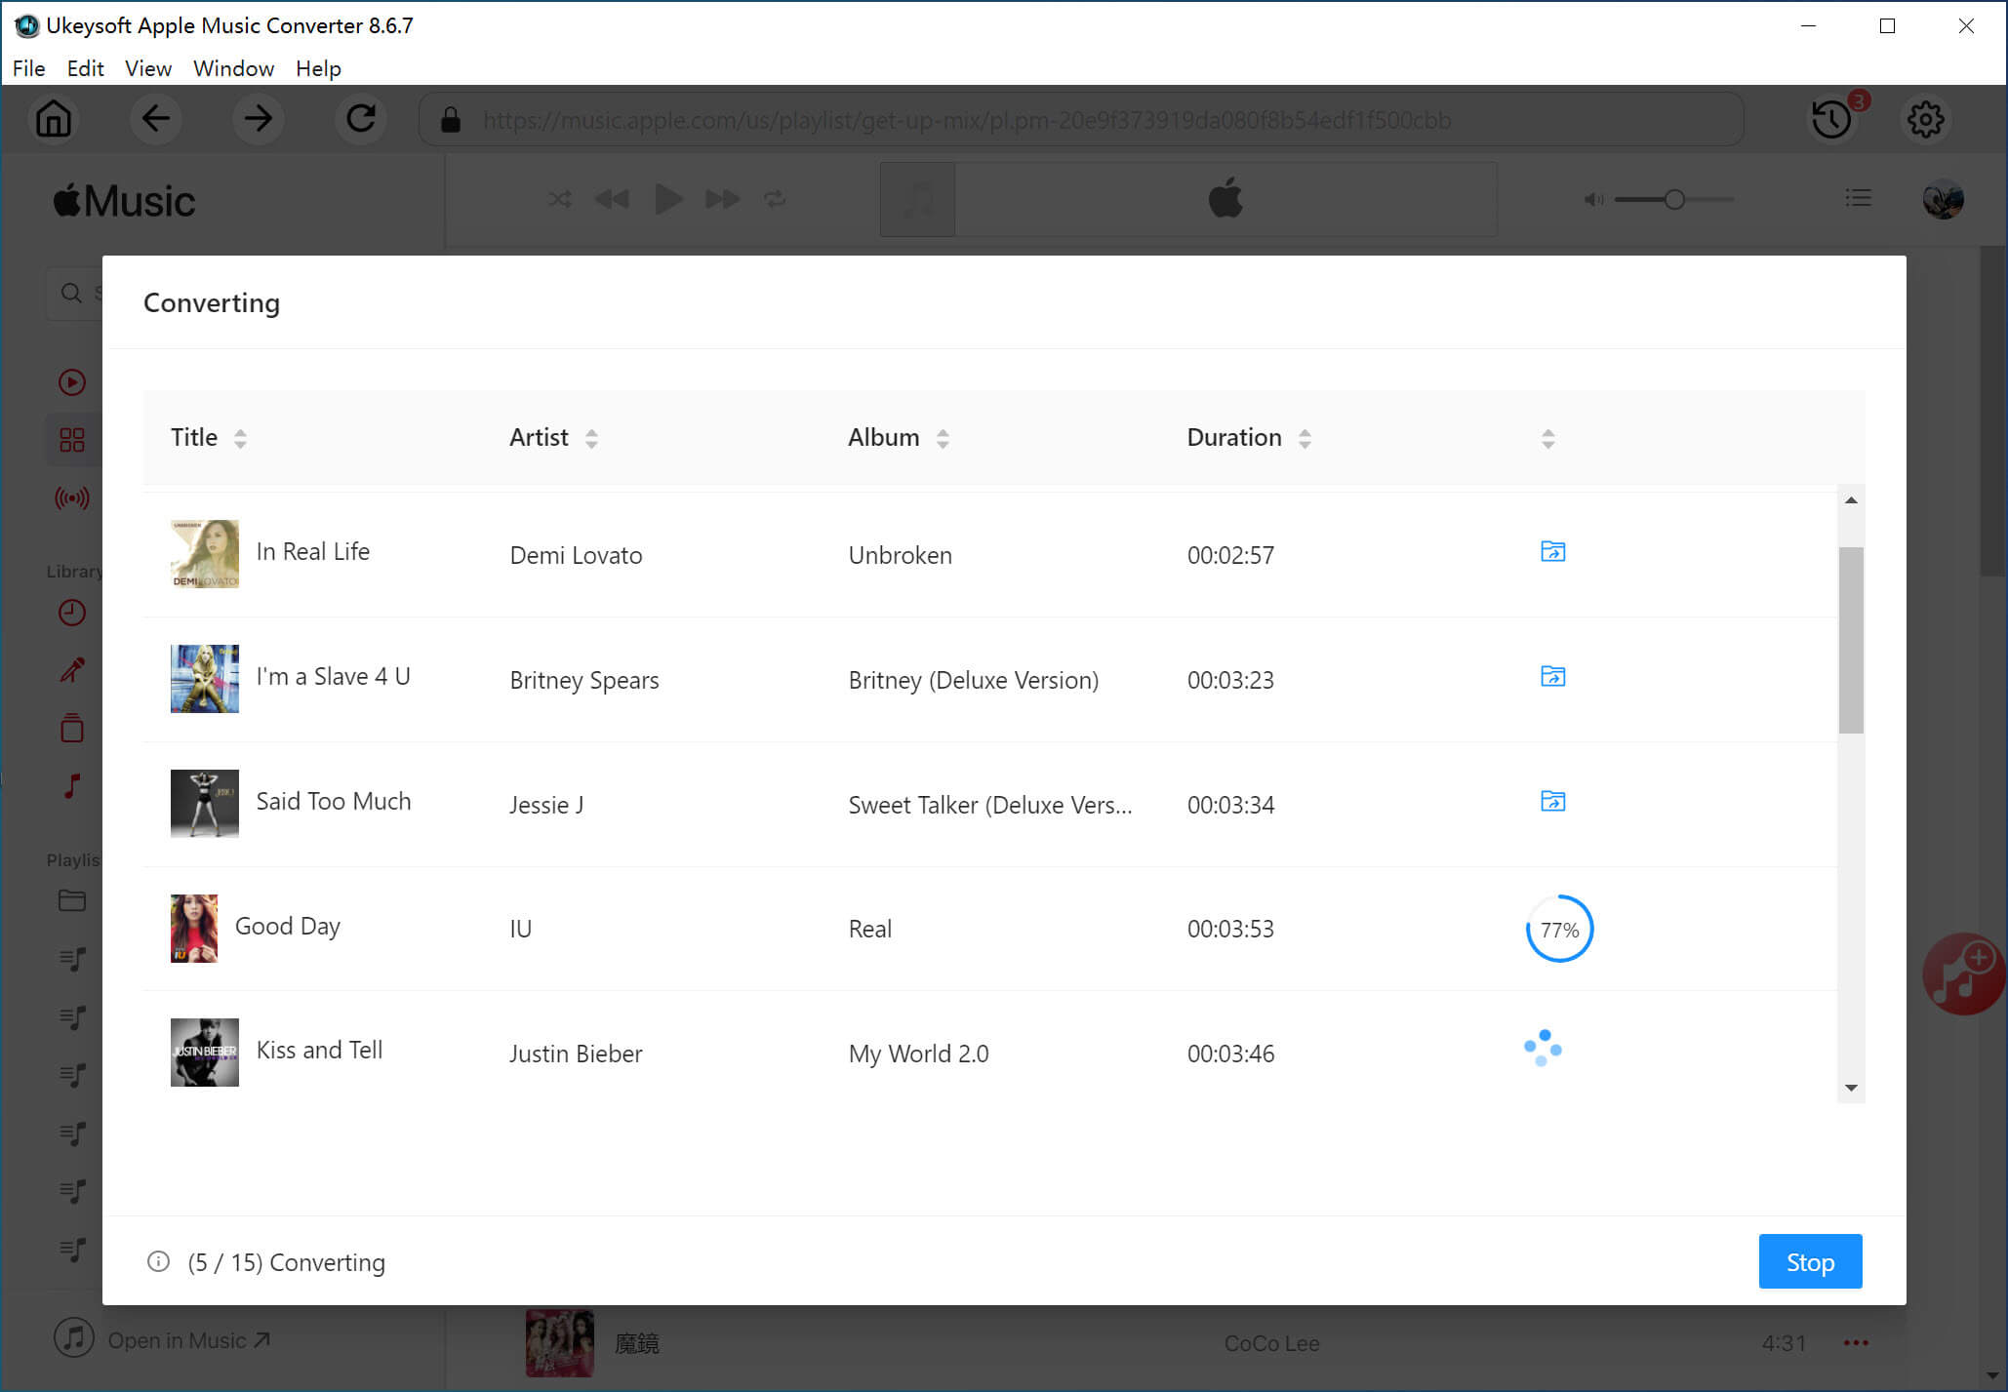2008x1392 pixels.
Task: Scroll down in the converting tracks list
Action: point(1851,1087)
